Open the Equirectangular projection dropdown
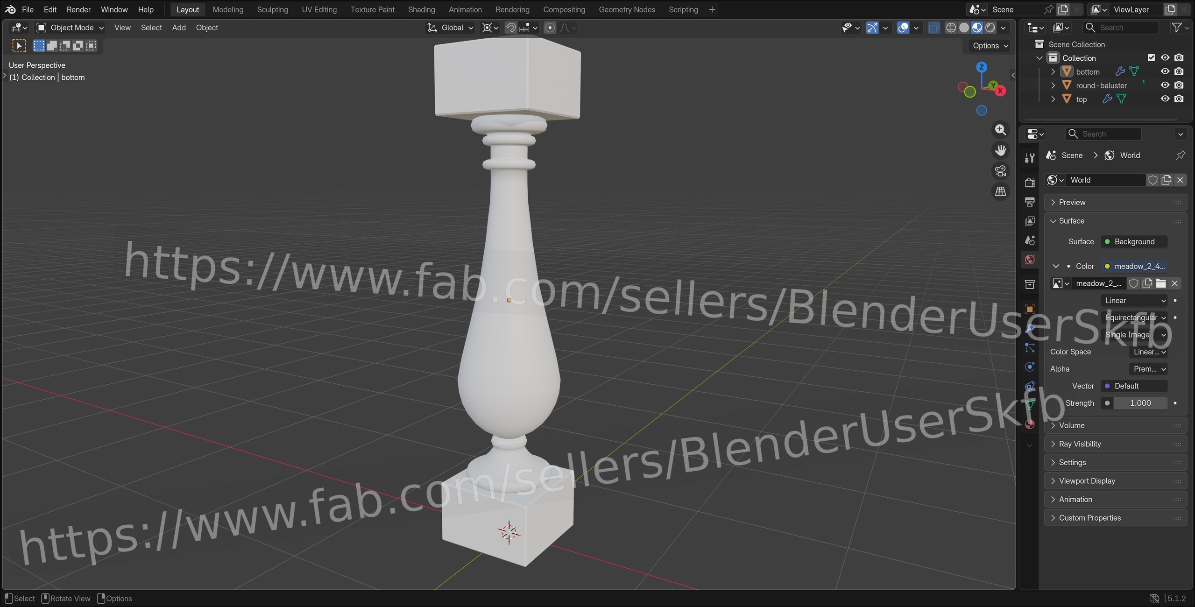The height and width of the screenshot is (607, 1195). click(x=1134, y=318)
